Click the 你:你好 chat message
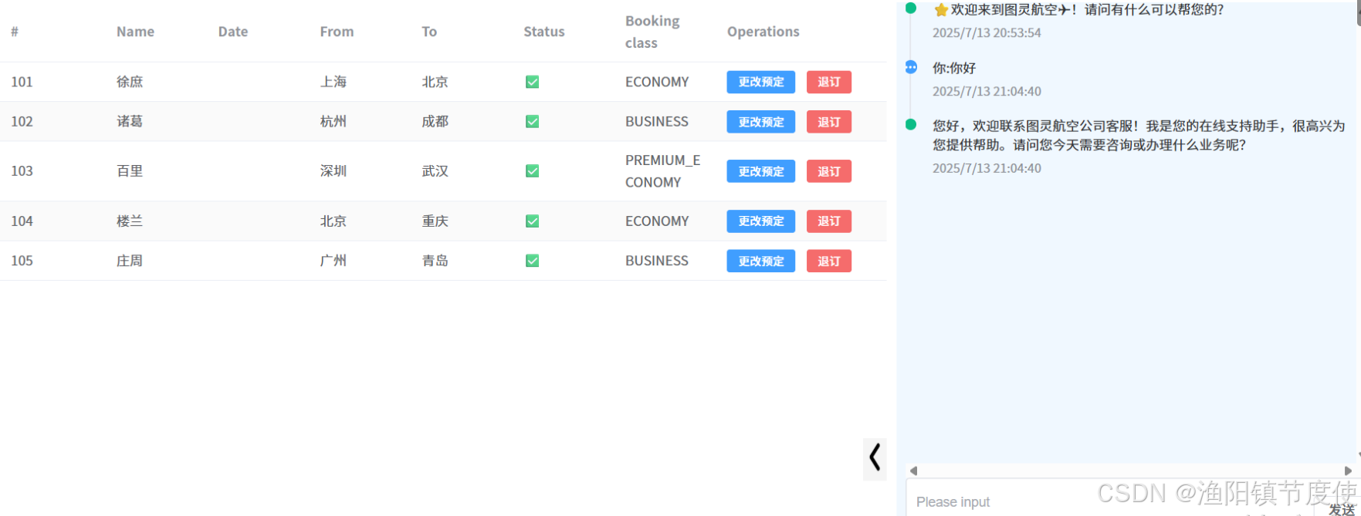 pyautogui.click(x=954, y=68)
